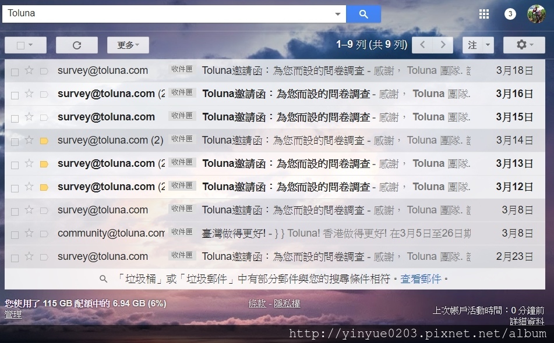Star the 3月14日 Toluna email

point(29,140)
